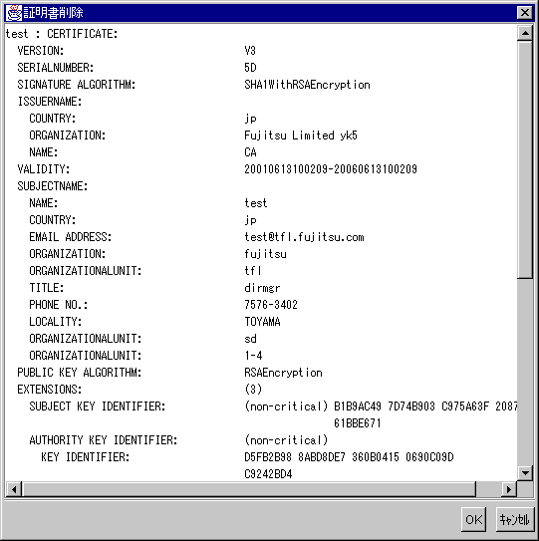
Task: Click the OK button
Action: point(473,519)
